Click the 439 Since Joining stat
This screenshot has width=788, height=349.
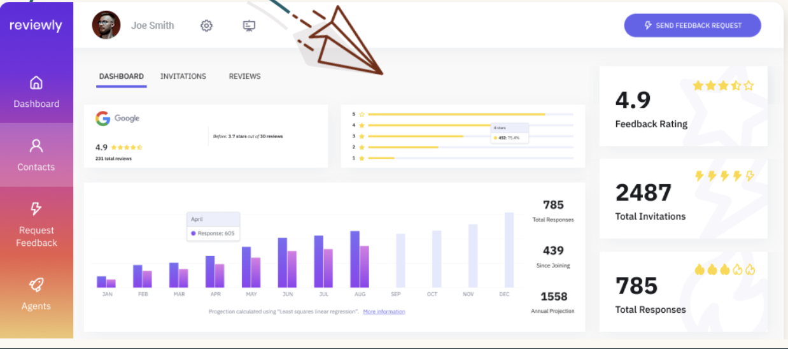click(x=553, y=257)
